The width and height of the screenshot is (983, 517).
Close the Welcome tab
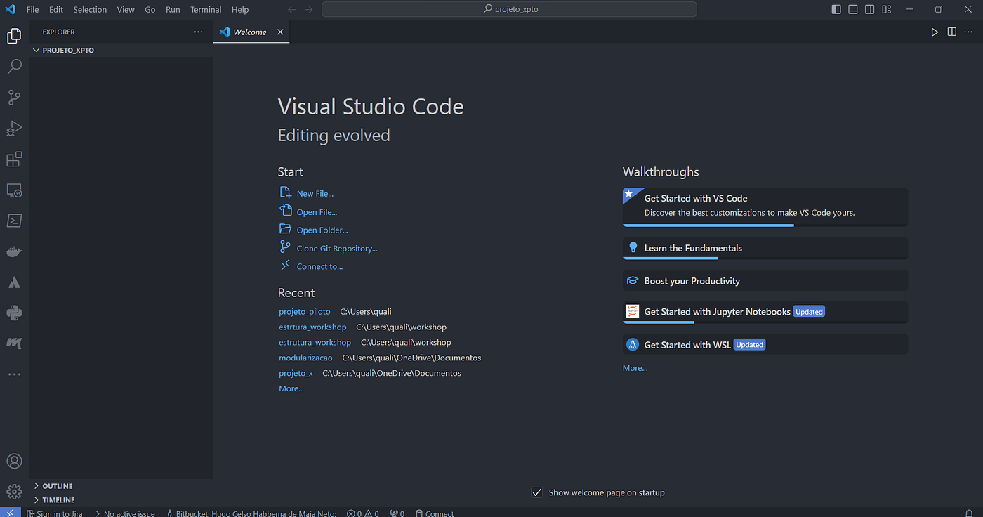coord(280,32)
